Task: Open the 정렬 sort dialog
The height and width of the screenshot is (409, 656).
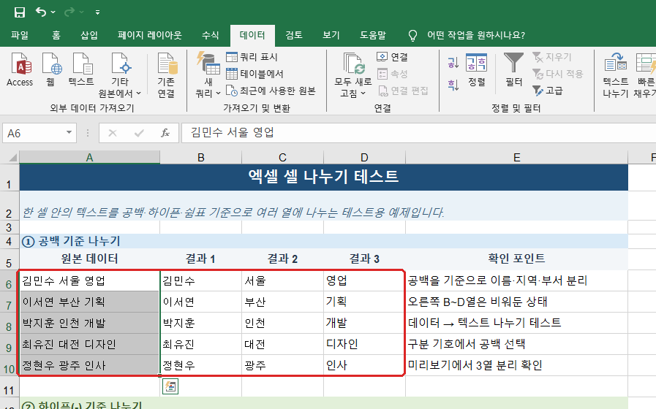Action: [477, 70]
